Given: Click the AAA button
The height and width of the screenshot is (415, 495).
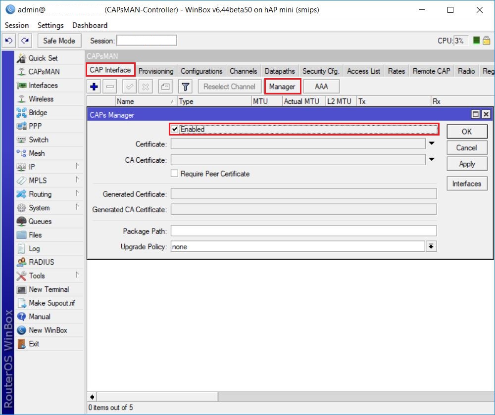Looking at the screenshot, I should coord(321,87).
